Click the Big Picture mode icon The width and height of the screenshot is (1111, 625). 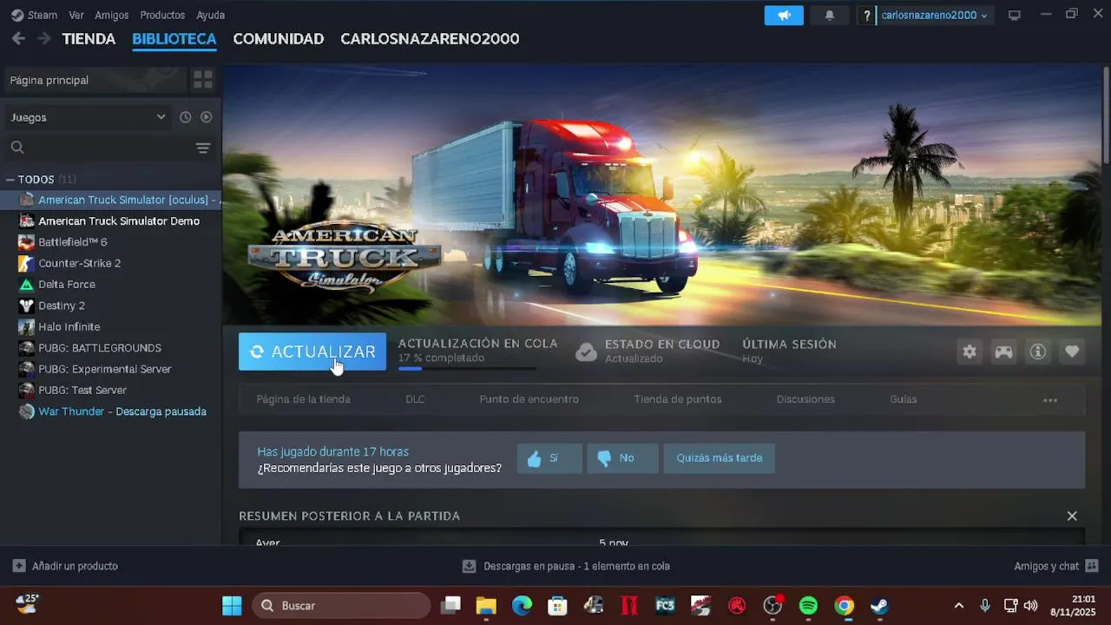[1014, 15]
